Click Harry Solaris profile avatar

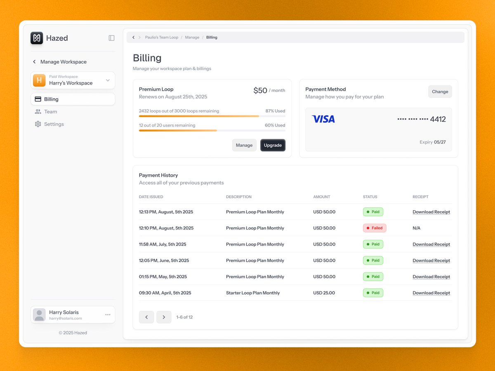pyautogui.click(x=39, y=315)
